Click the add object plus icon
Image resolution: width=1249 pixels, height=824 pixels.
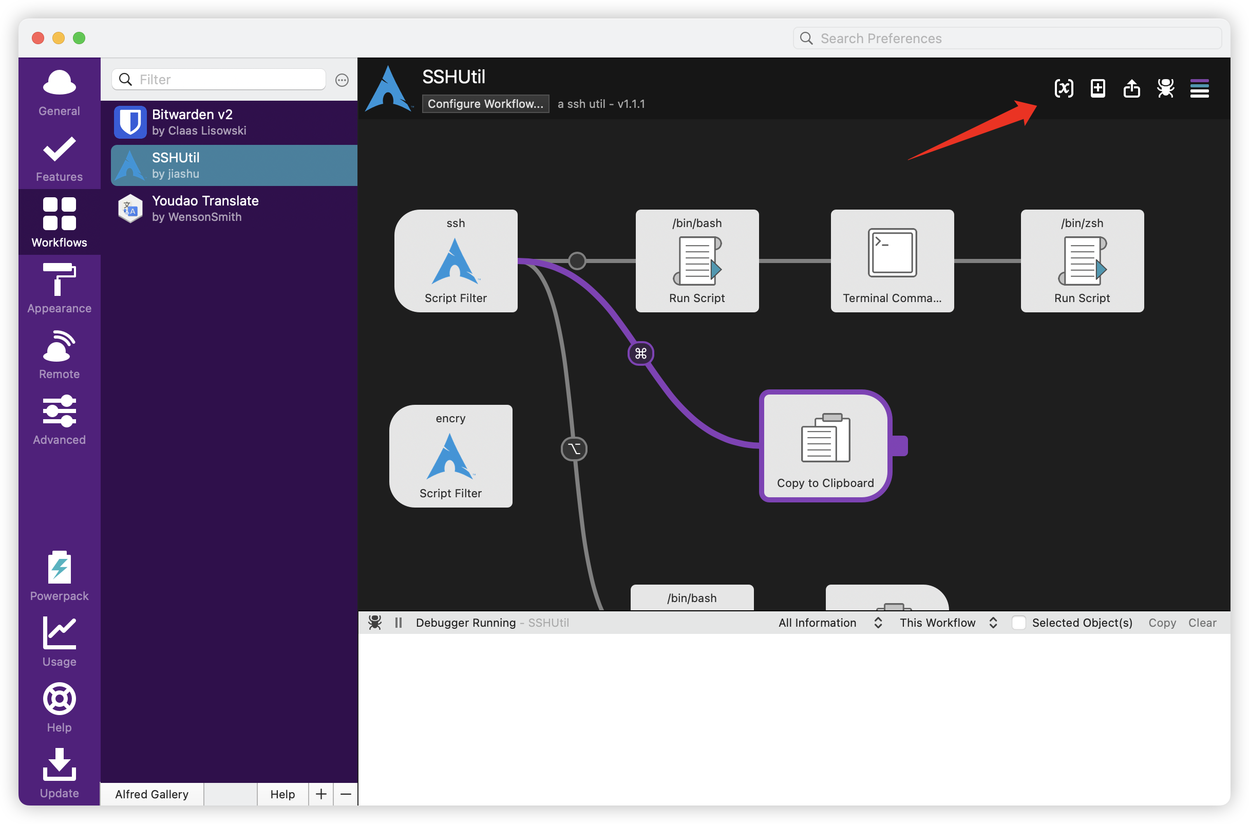coord(1097,88)
